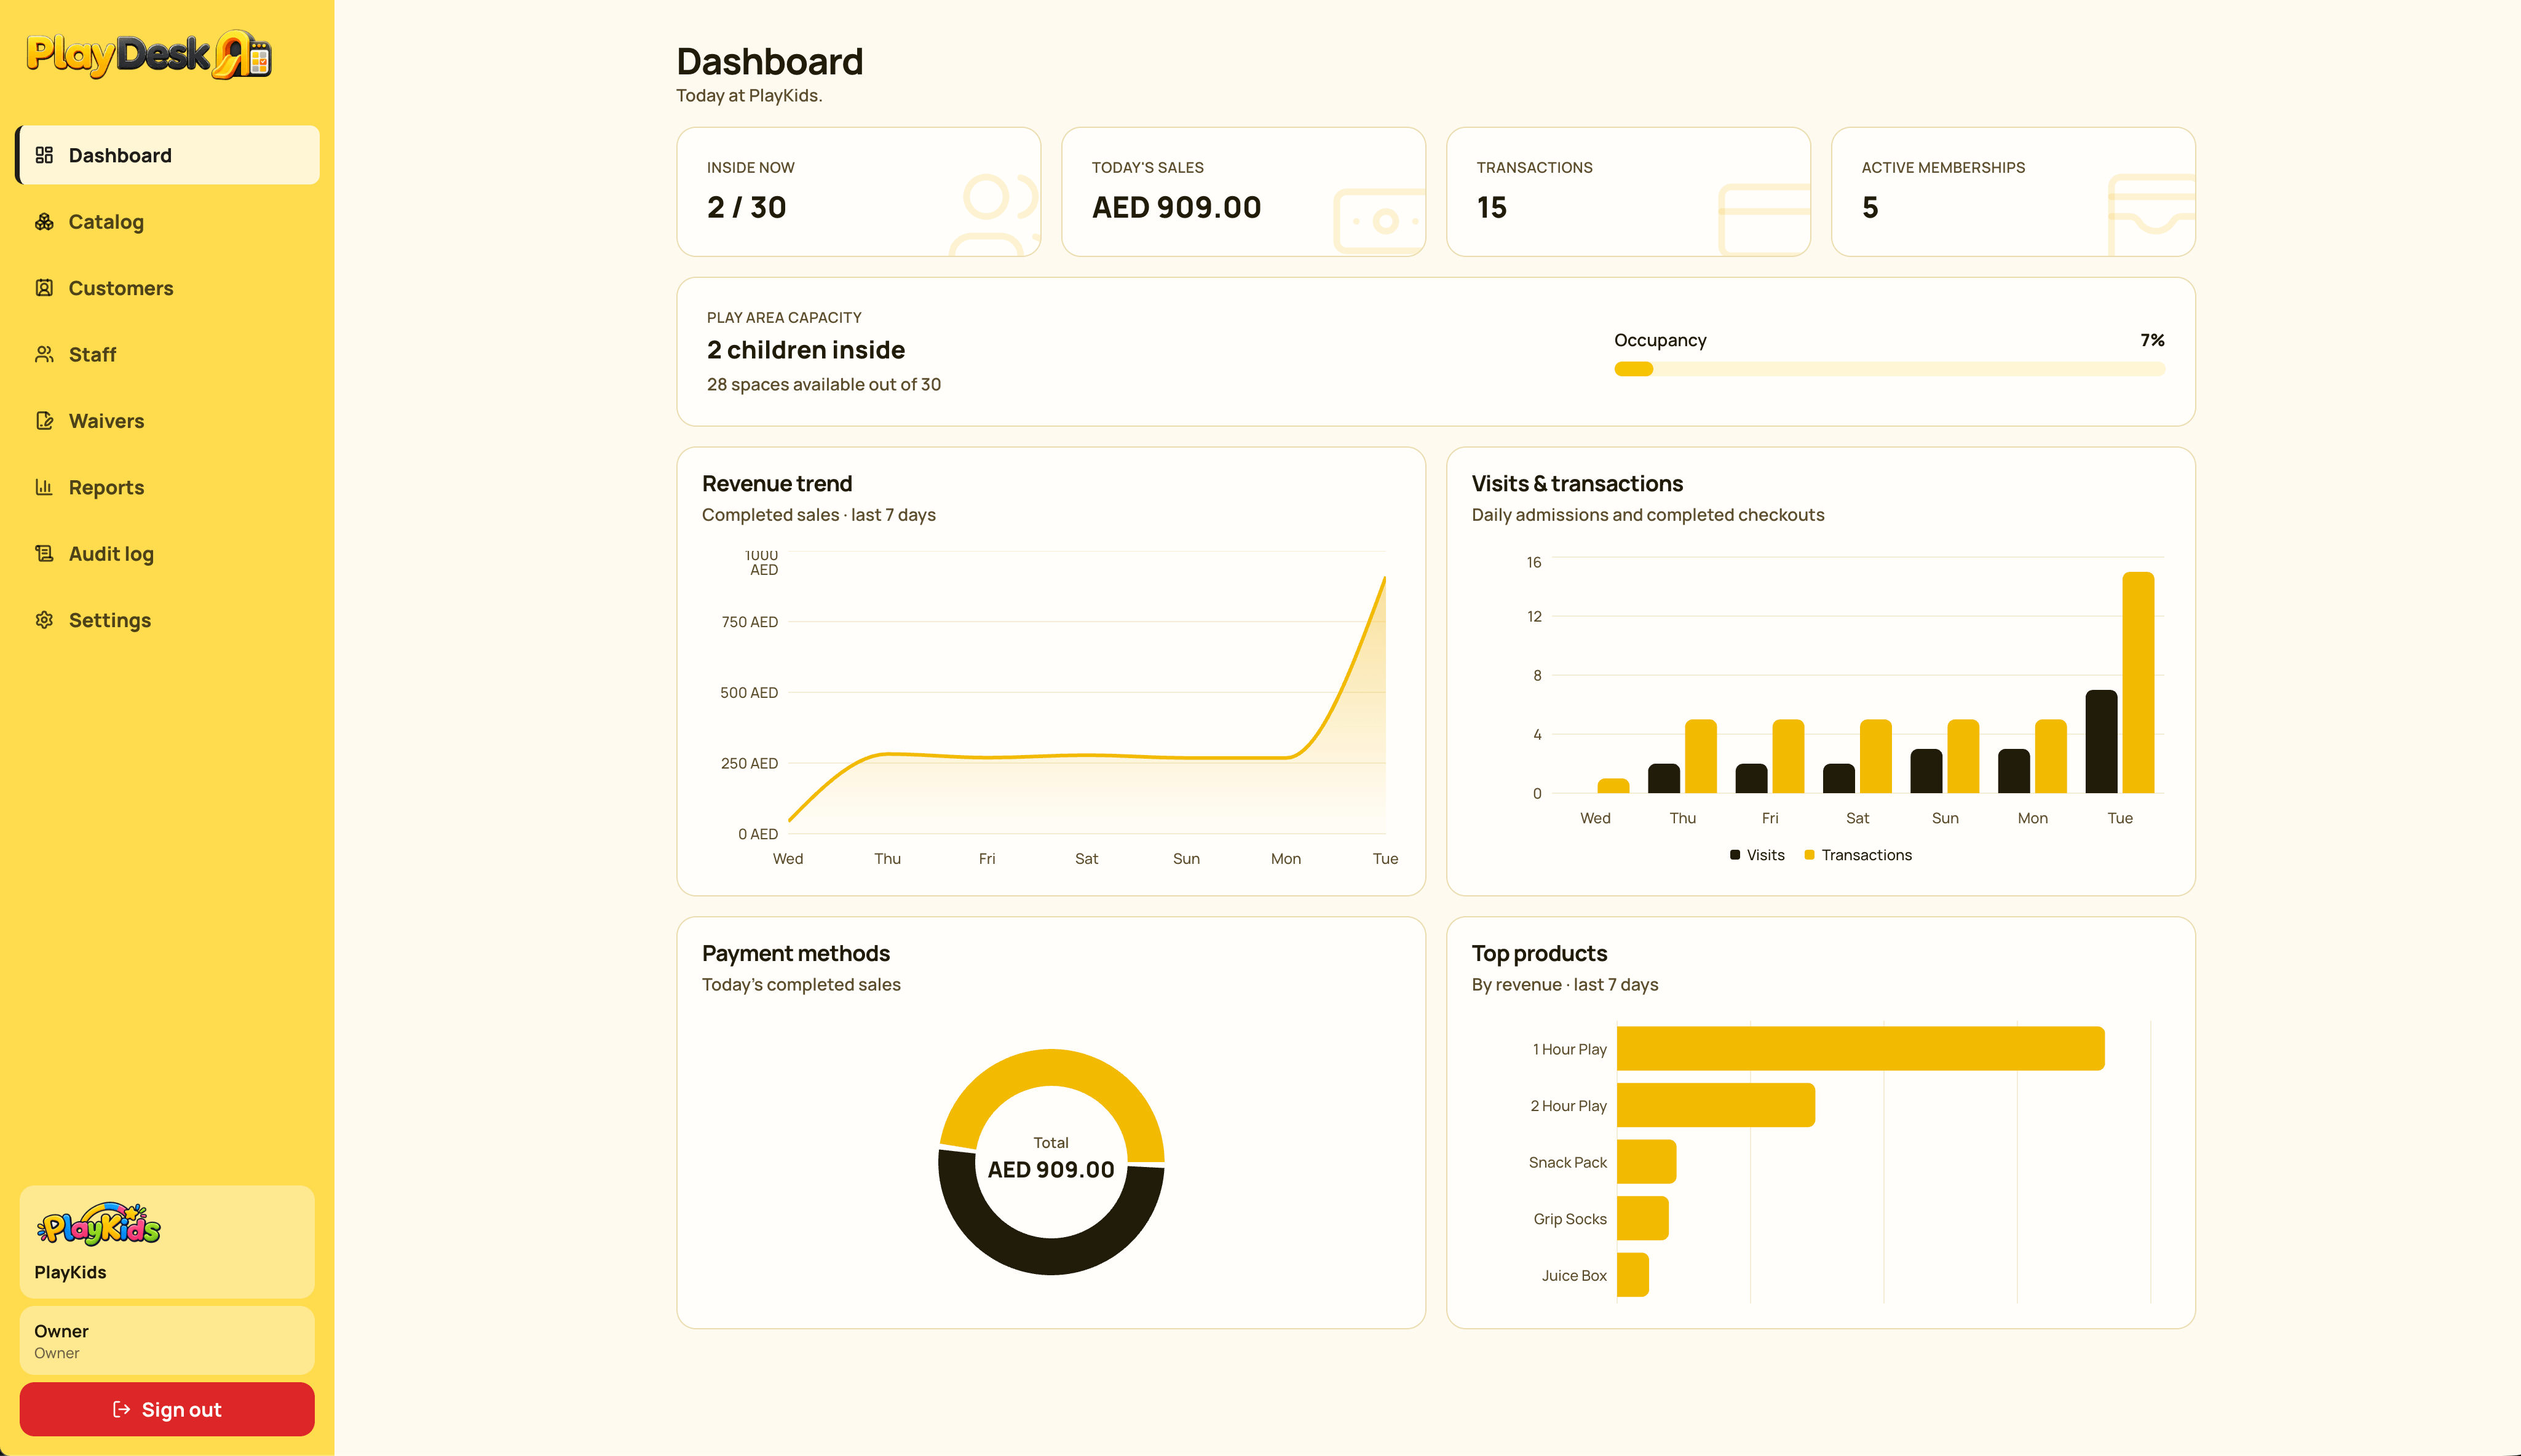The width and height of the screenshot is (2521, 1456).
Task: Switch to Reports
Action: (168, 487)
